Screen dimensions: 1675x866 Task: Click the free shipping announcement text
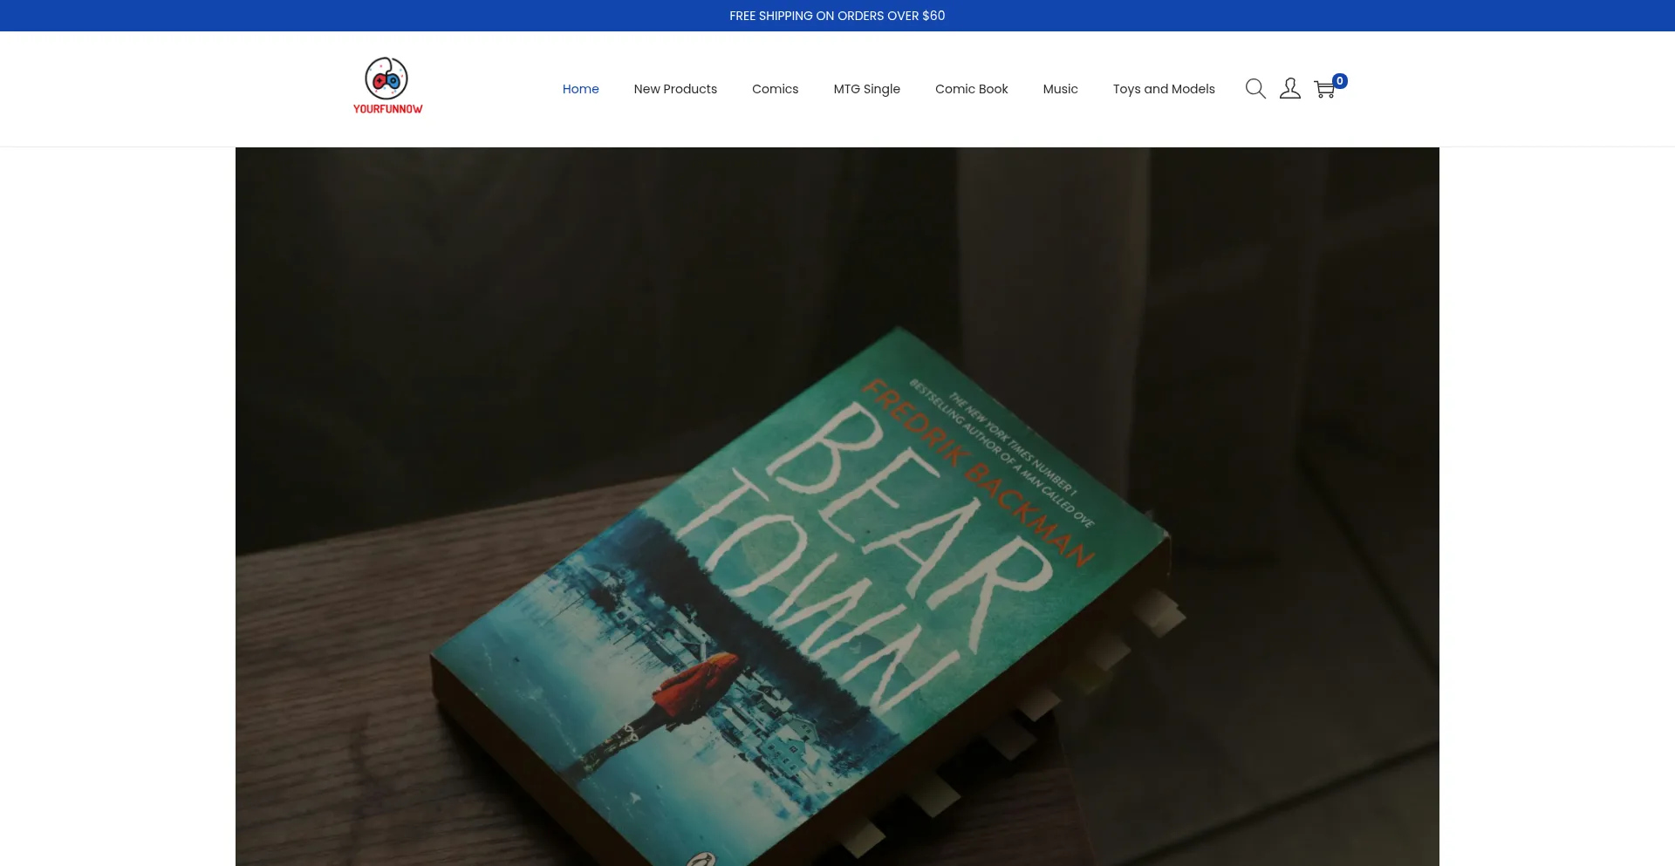pyautogui.click(x=837, y=16)
